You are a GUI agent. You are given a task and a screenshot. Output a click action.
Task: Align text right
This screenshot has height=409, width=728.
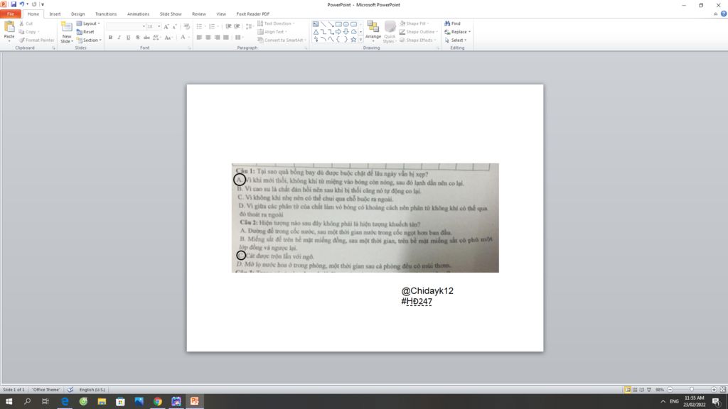tap(217, 38)
